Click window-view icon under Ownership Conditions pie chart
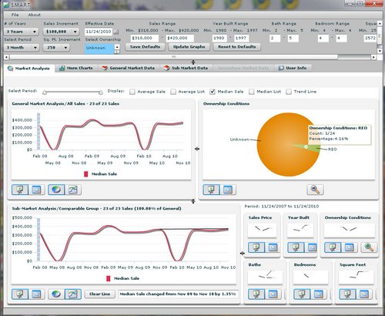385x316 pixels. point(228,190)
